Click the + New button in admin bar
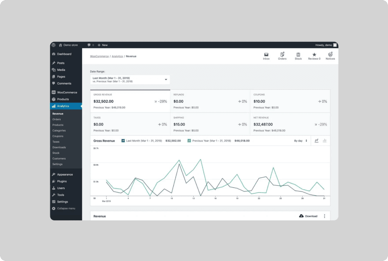 pos(103,45)
